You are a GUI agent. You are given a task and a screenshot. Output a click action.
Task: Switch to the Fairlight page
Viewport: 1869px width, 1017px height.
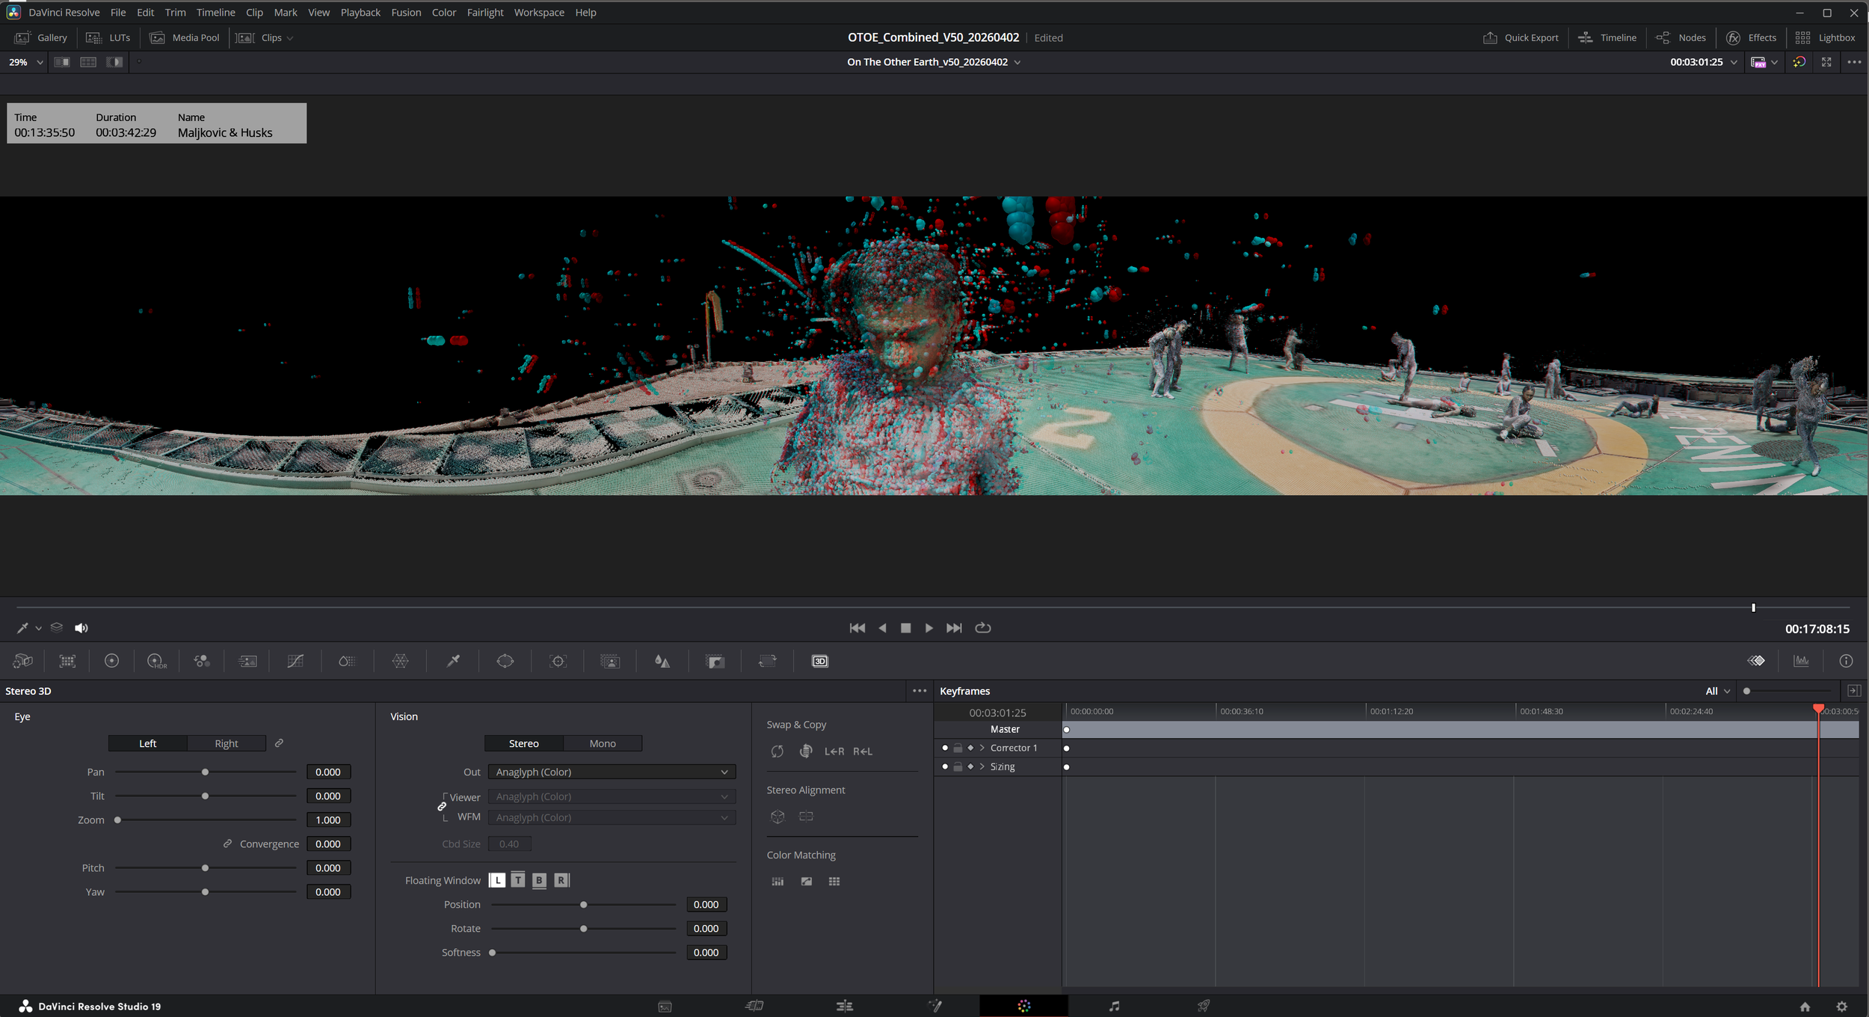click(x=1114, y=1006)
